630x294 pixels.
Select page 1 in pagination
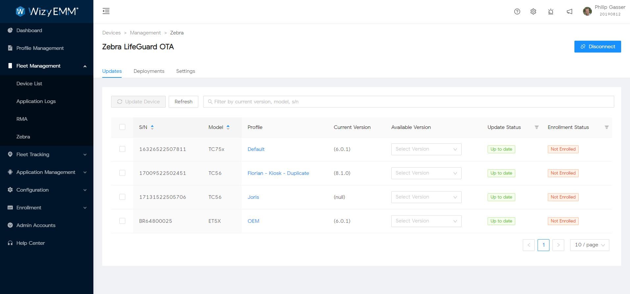pos(544,245)
